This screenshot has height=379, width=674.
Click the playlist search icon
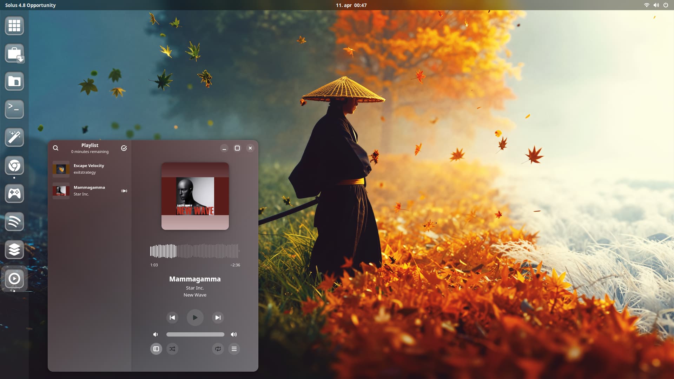pyautogui.click(x=55, y=148)
